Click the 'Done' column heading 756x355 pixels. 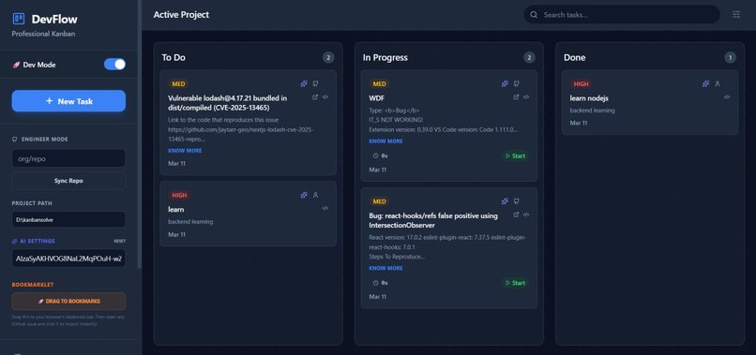pos(575,57)
